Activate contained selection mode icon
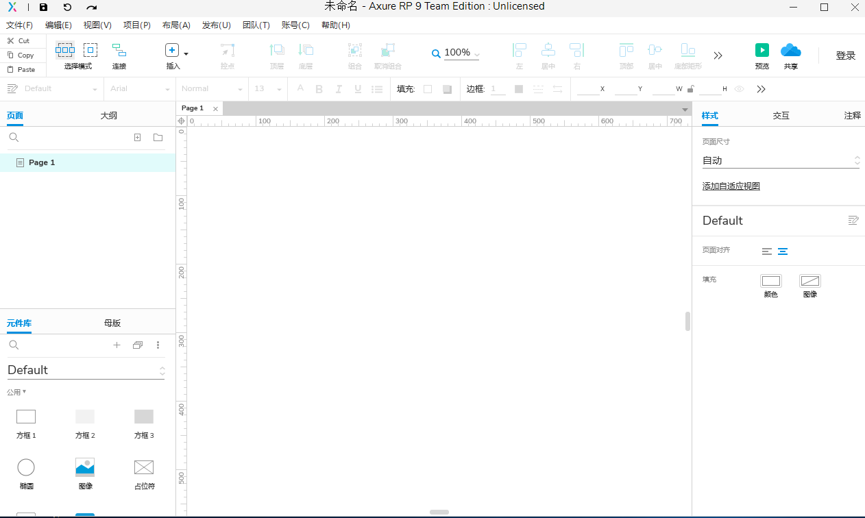 [90, 50]
